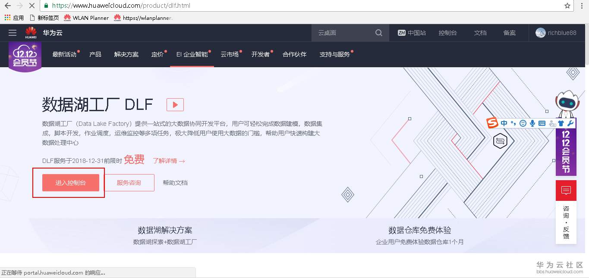Click the 服务咨询 button
The height and width of the screenshot is (278, 589).
129,183
